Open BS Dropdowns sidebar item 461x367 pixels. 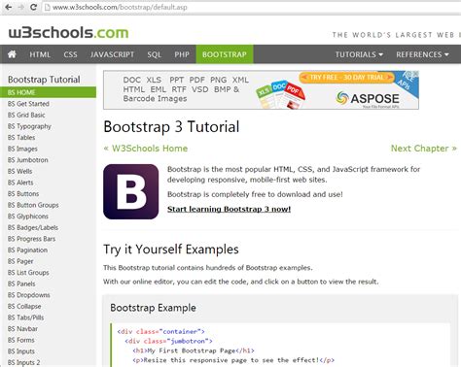click(29, 295)
